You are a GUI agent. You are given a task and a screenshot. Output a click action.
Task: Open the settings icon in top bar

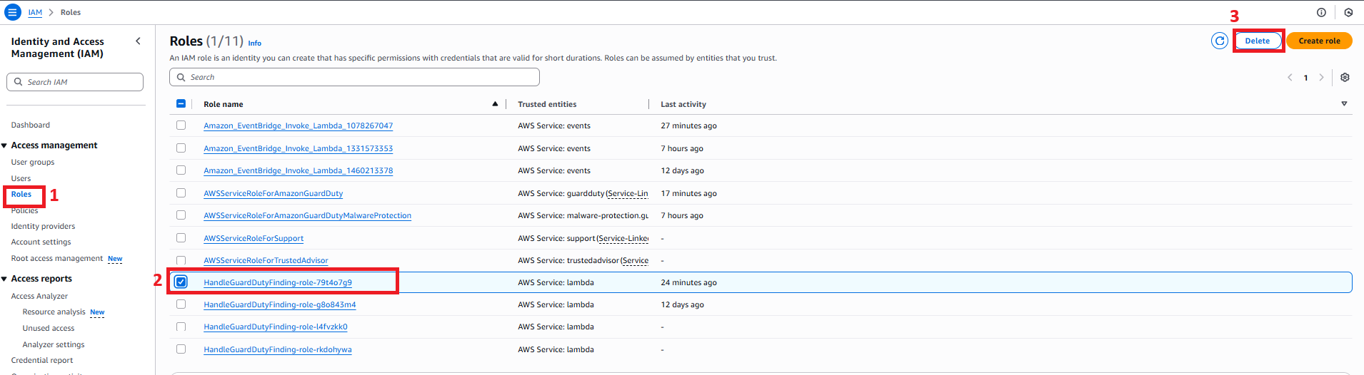[1348, 12]
